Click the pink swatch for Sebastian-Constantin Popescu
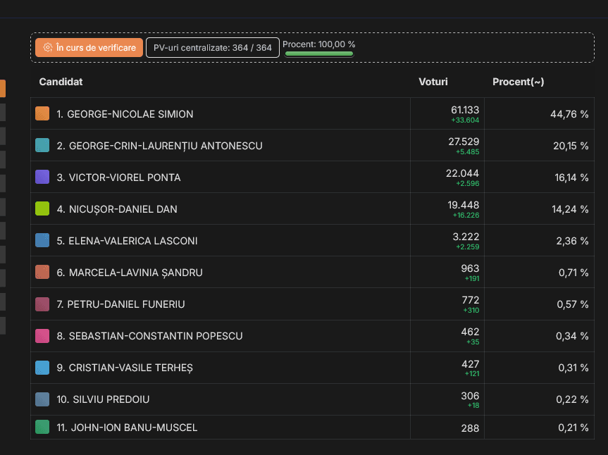The image size is (608, 455). (42, 336)
